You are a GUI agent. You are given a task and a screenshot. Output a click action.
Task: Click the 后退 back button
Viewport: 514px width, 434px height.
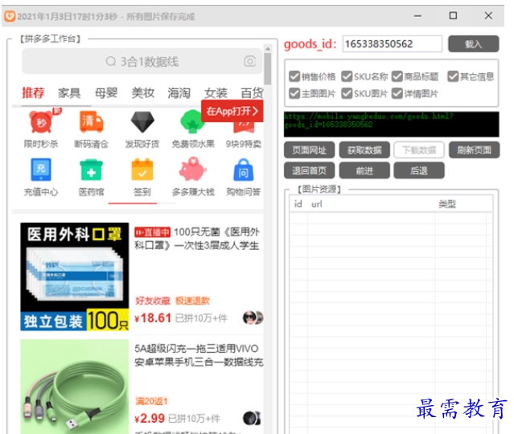click(x=419, y=170)
